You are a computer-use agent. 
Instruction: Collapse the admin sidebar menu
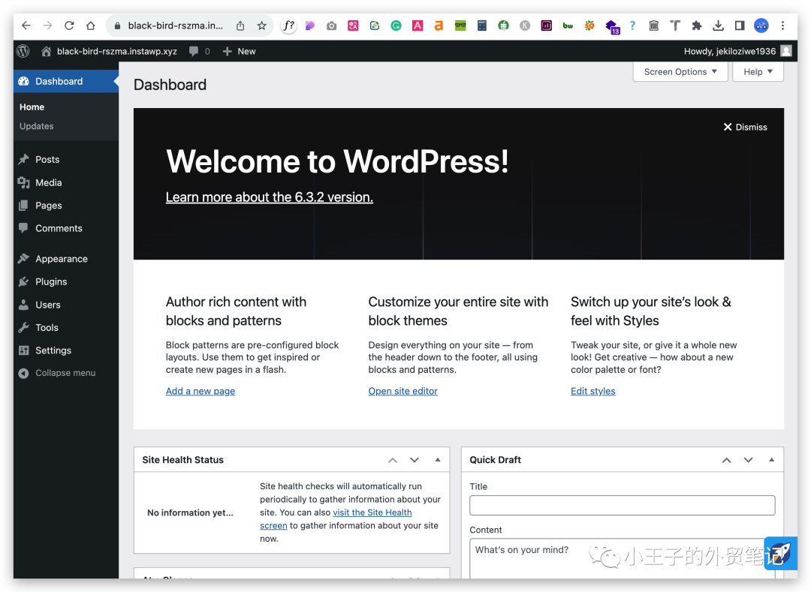click(65, 373)
